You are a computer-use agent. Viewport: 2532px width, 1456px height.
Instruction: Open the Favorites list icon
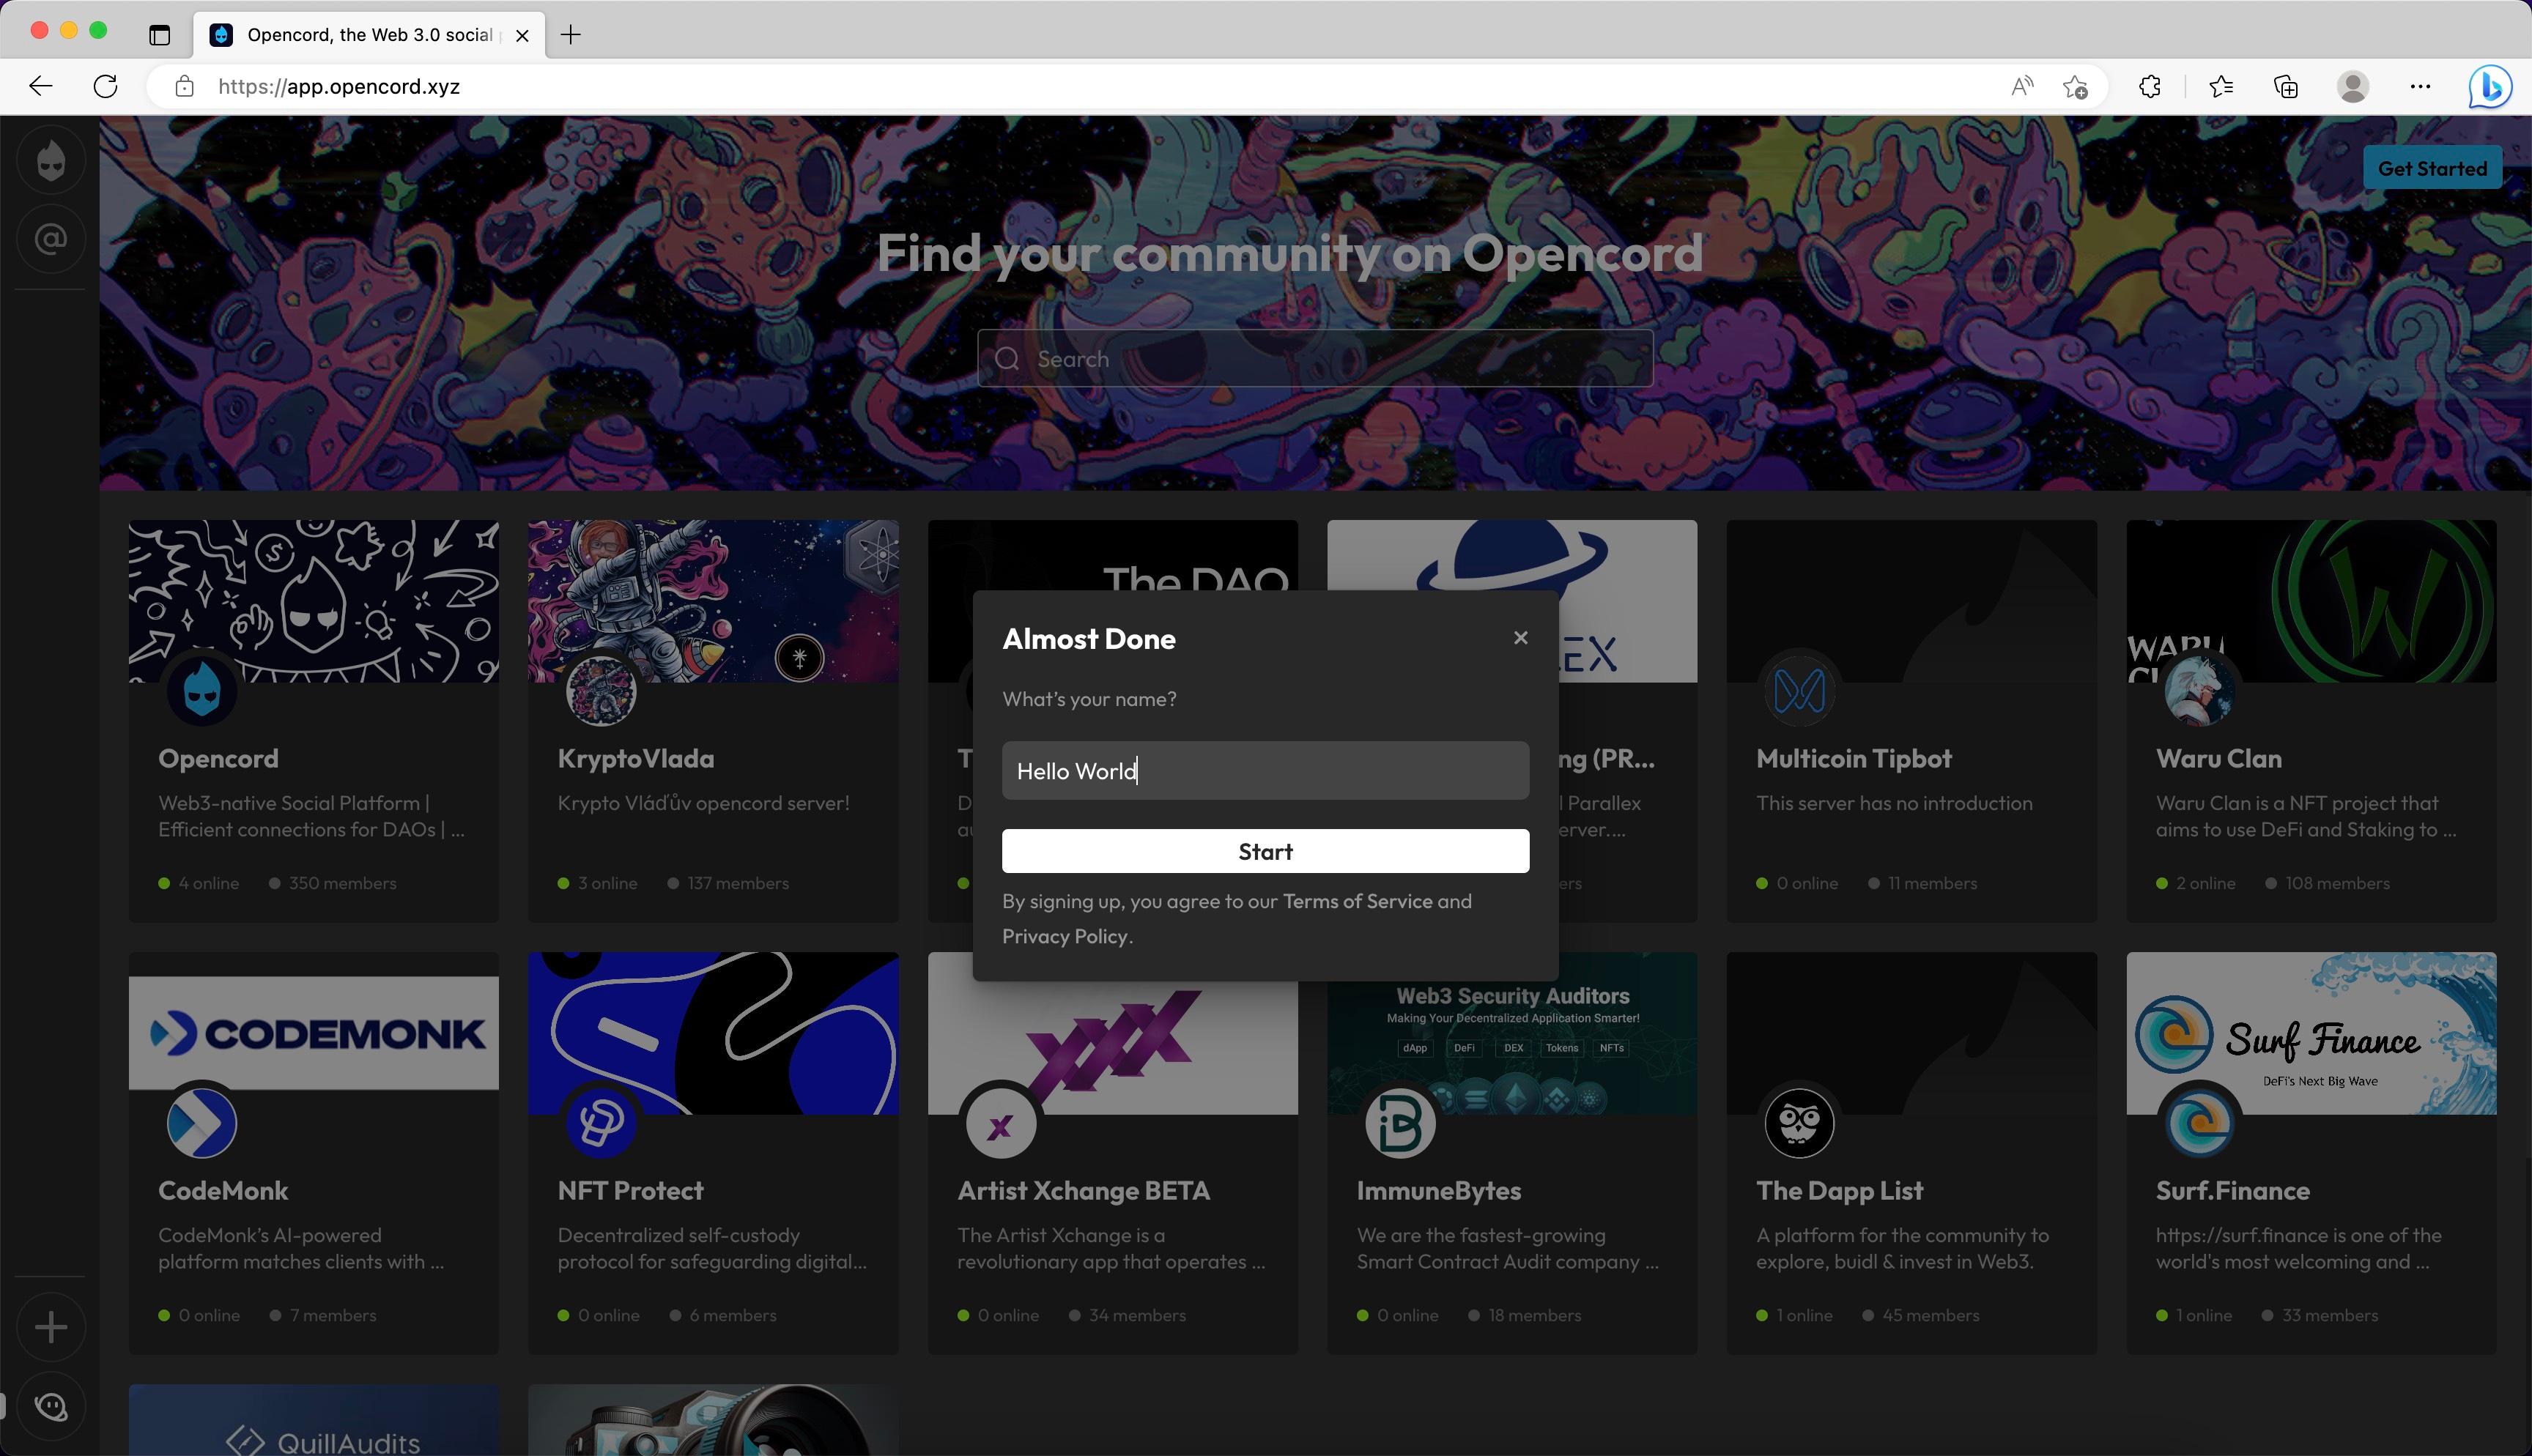pyautogui.click(x=2221, y=86)
